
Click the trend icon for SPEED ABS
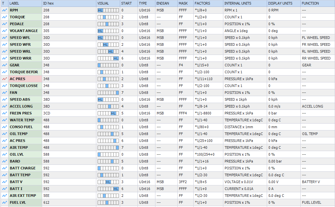(5, 99)
